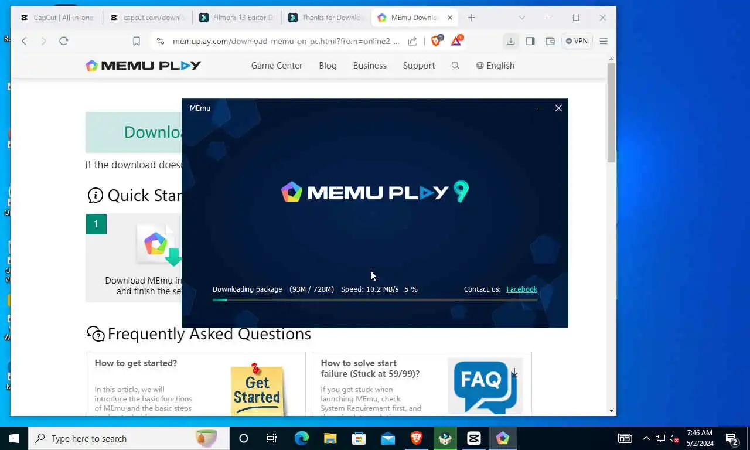The width and height of the screenshot is (750, 450).
Task: Click the Speed: 10.2 MB/s text
Action: point(370,289)
